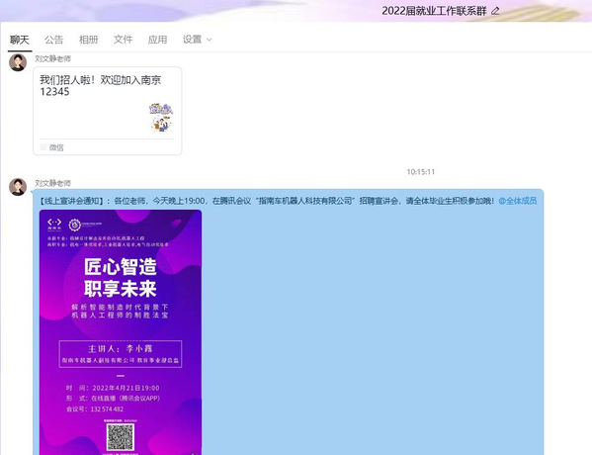Switch to the 聊天 tab
Viewport: 592px width, 455px height.
coord(20,40)
